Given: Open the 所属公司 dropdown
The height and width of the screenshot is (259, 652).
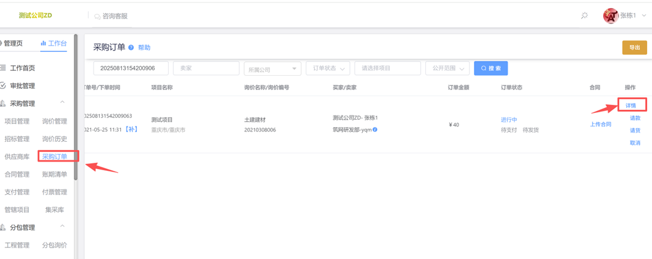Looking at the screenshot, I should (x=272, y=68).
